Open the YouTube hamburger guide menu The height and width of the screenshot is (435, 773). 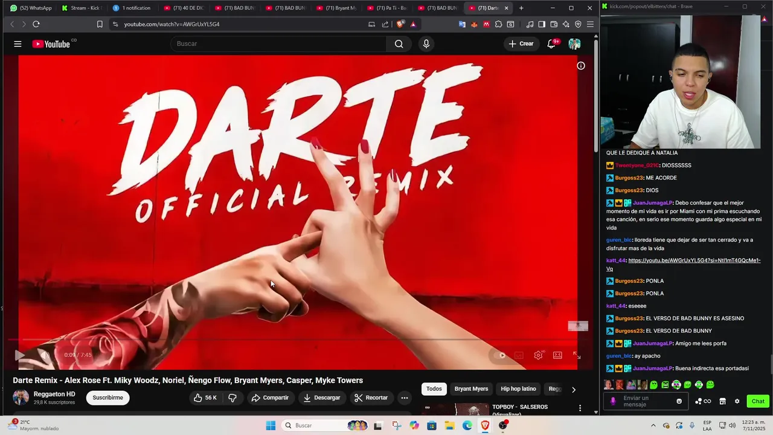(18, 43)
